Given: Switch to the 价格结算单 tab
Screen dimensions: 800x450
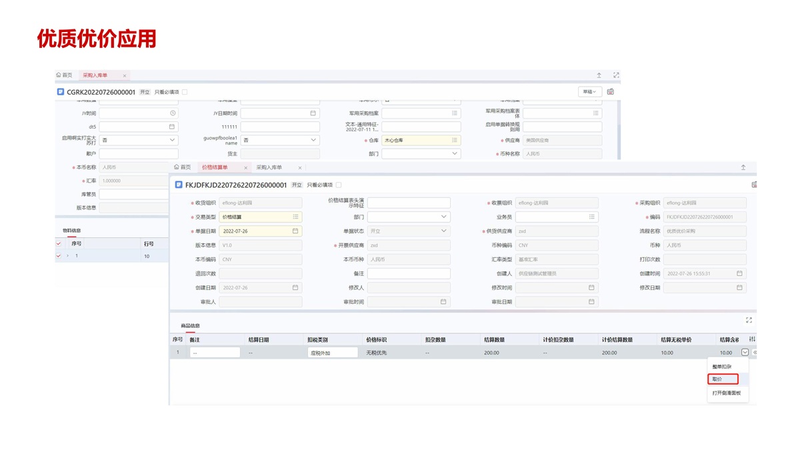Looking at the screenshot, I should point(215,167).
